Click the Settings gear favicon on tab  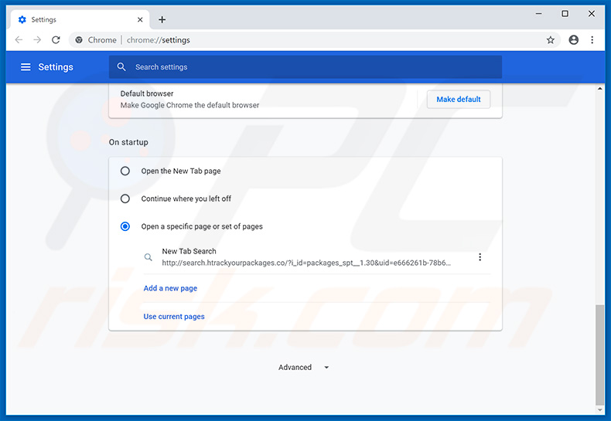tap(22, 19)
